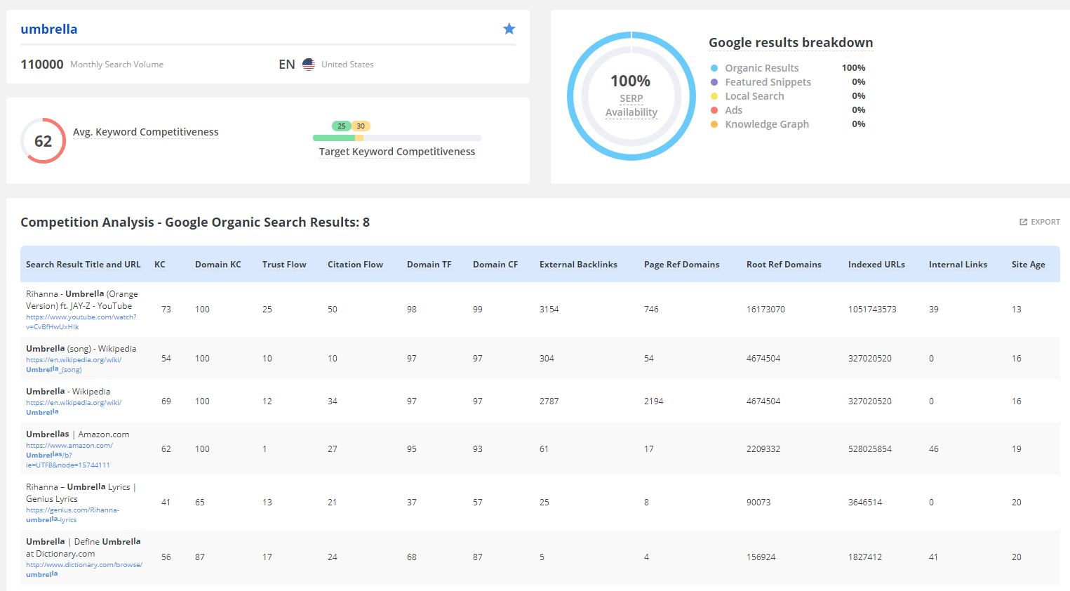
Task: Sort by KC column header
Action: coord(160,265)
